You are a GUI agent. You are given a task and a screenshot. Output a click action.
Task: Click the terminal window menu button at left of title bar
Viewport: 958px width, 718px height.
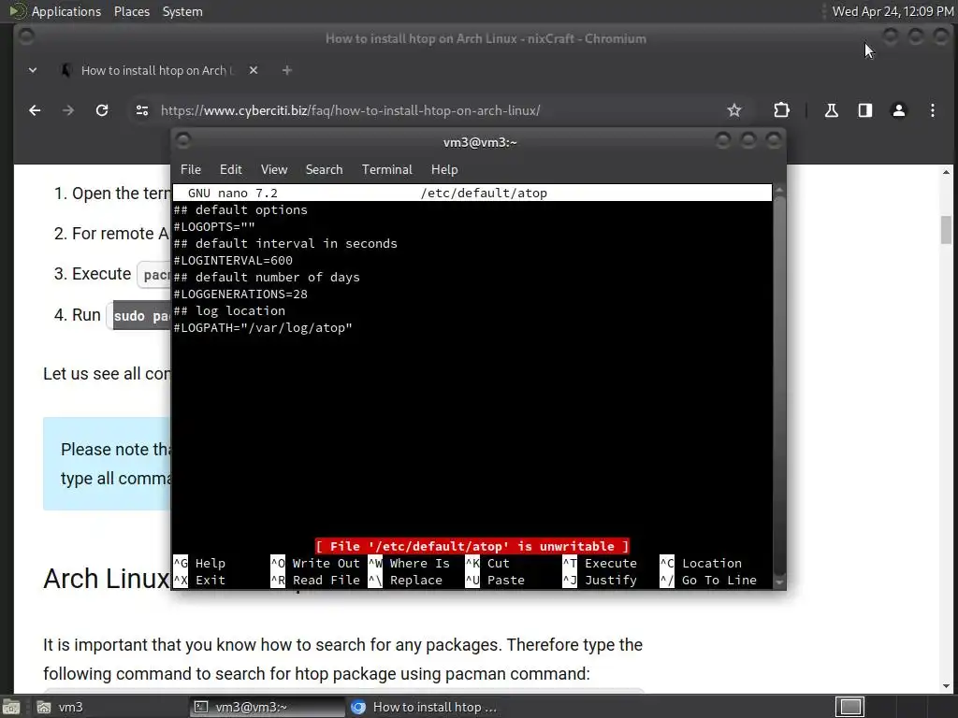pos(183,141)
